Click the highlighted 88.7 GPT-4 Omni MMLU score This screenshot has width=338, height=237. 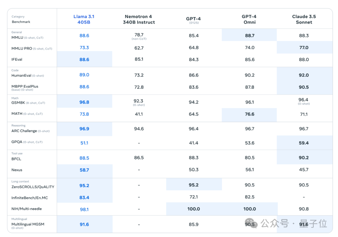click(x=250, y=36)
